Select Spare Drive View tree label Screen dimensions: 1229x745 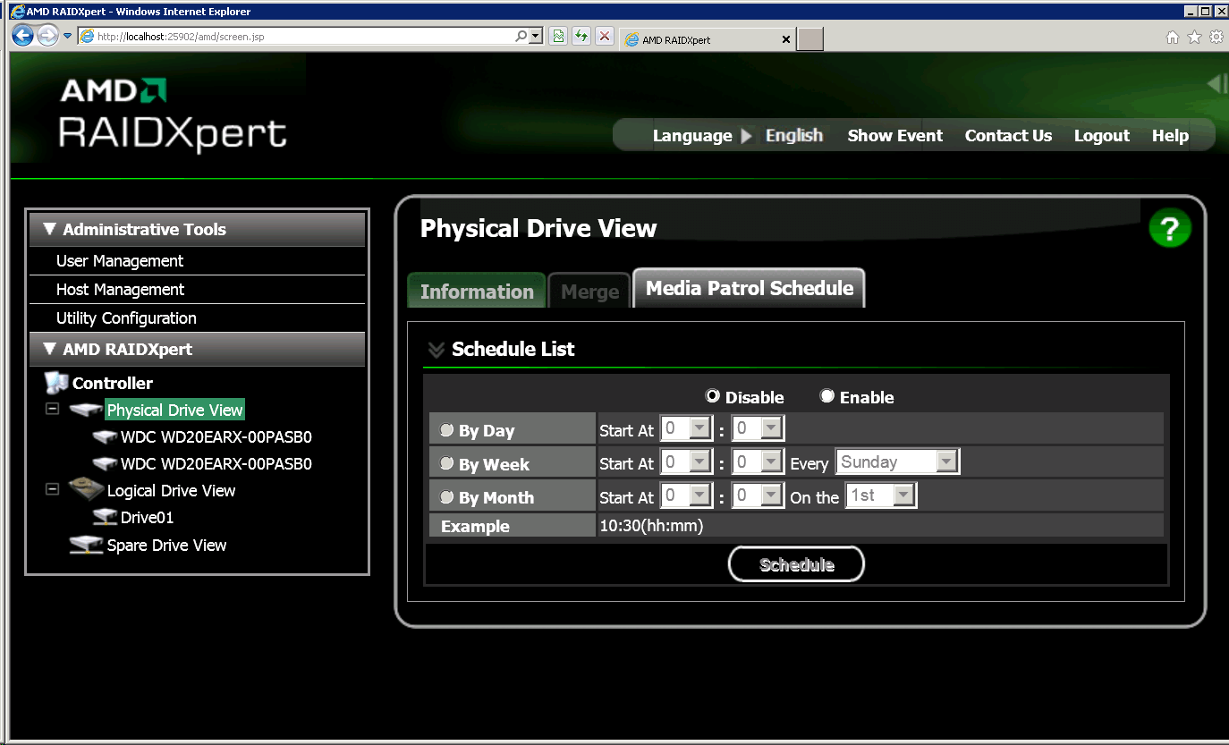coord(166,545)
